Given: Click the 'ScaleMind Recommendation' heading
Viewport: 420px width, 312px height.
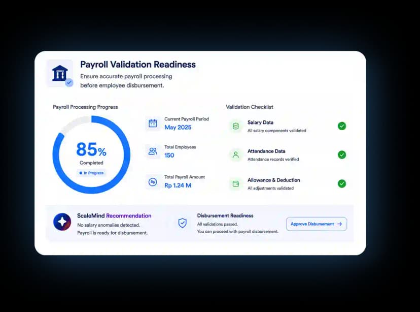Looking at the screenshot, I should click(x=114, y=215).
